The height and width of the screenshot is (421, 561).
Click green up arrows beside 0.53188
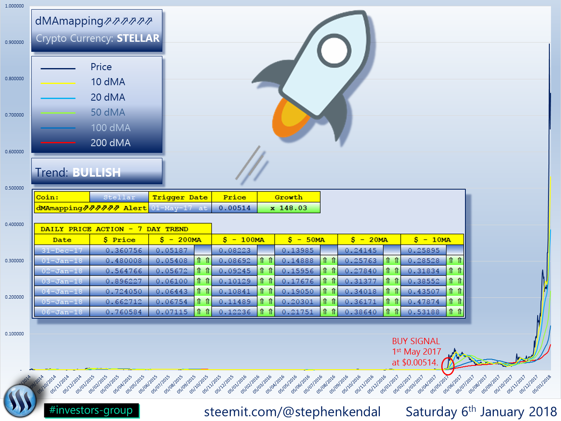(455, 312)
